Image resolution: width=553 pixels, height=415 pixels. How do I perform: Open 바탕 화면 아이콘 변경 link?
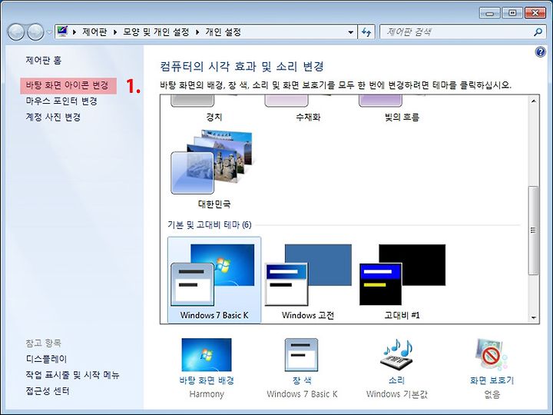click(67, 85)
